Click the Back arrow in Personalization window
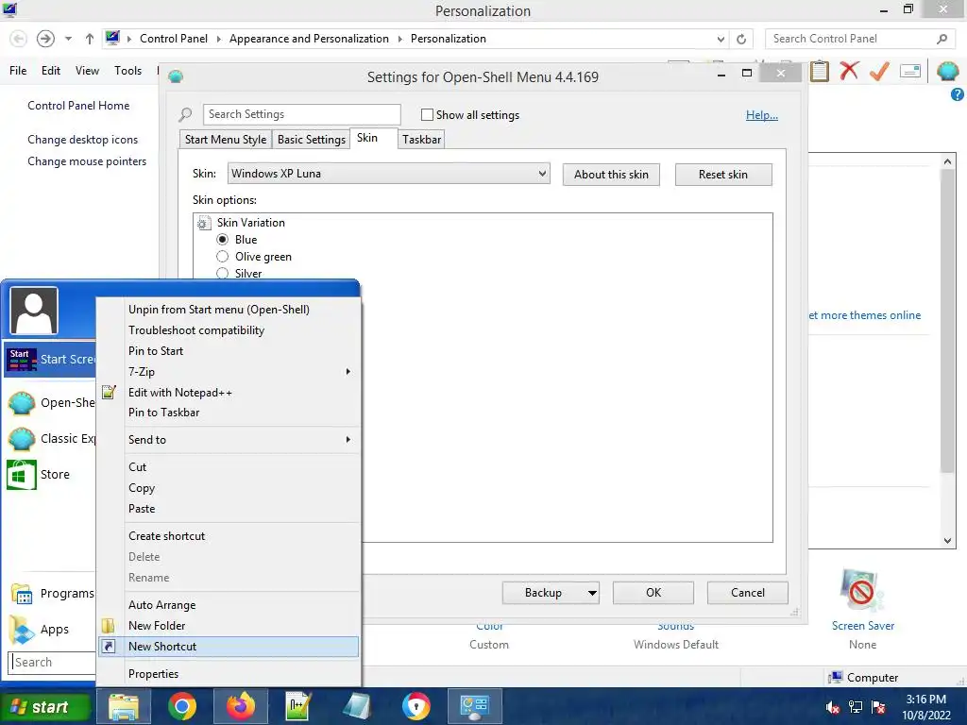The height and width of the screenshot is (725, 967). (x=19, y=39)
